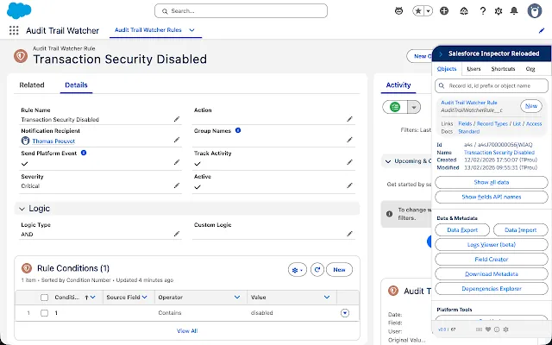Open the Value column menu
552x345 pixels.
pos(327,297)
